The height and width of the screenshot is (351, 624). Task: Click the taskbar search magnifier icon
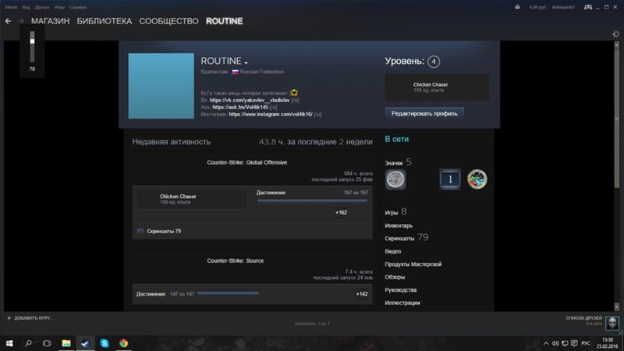[x=28, y=343]
